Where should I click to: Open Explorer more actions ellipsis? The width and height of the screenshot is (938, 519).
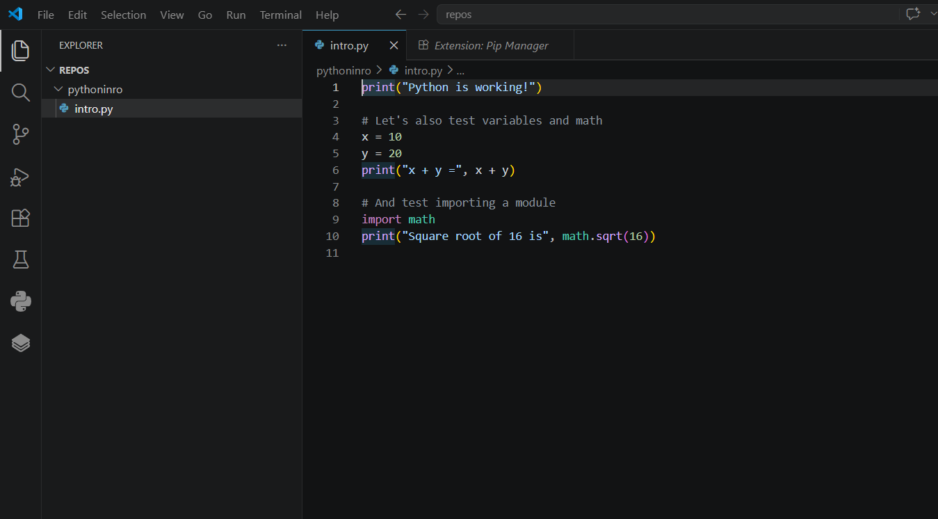pos(282,45)
